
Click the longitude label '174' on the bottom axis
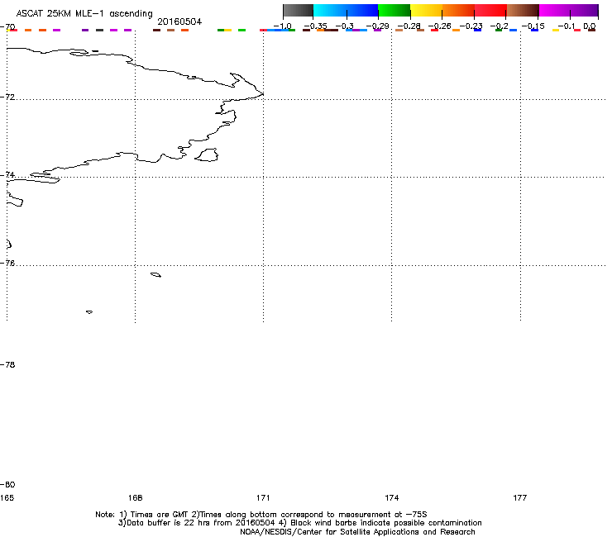point(391,497)
